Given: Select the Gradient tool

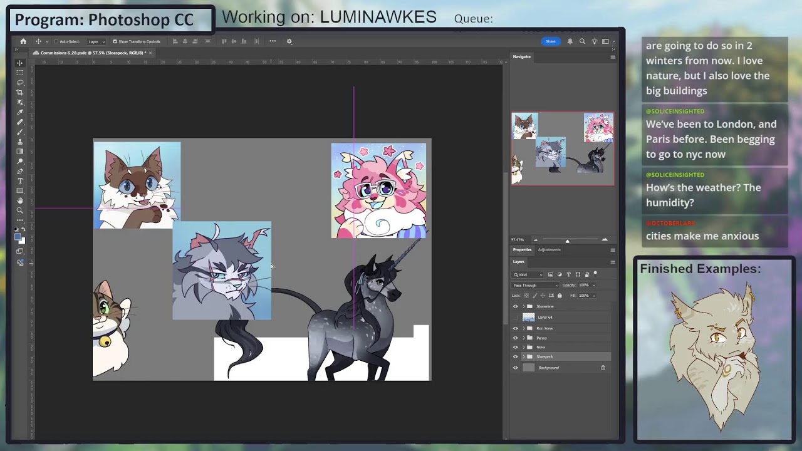Looking at the screenshot, I should [20, 151].
